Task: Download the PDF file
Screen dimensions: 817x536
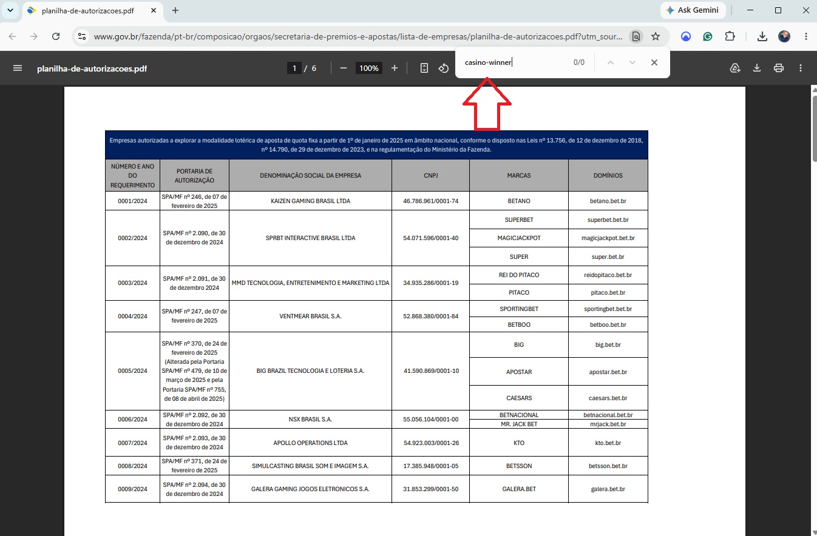Action: coord(757,68)
